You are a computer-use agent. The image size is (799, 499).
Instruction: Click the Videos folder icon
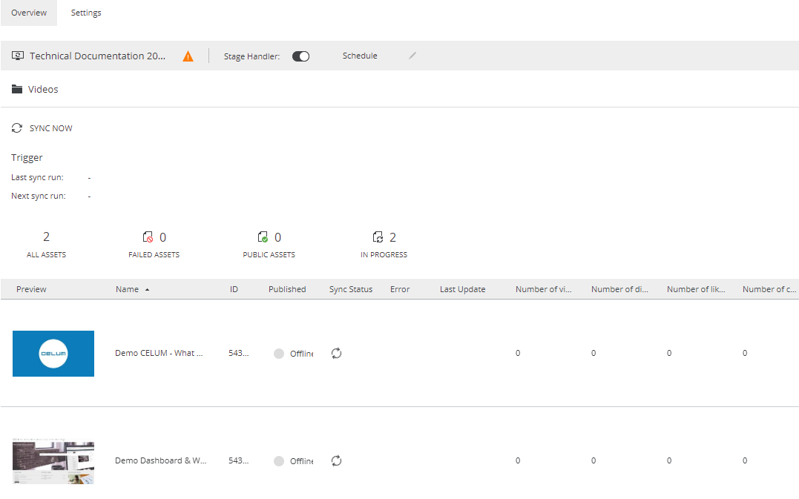pyautogui.click(x=17, y=89)
